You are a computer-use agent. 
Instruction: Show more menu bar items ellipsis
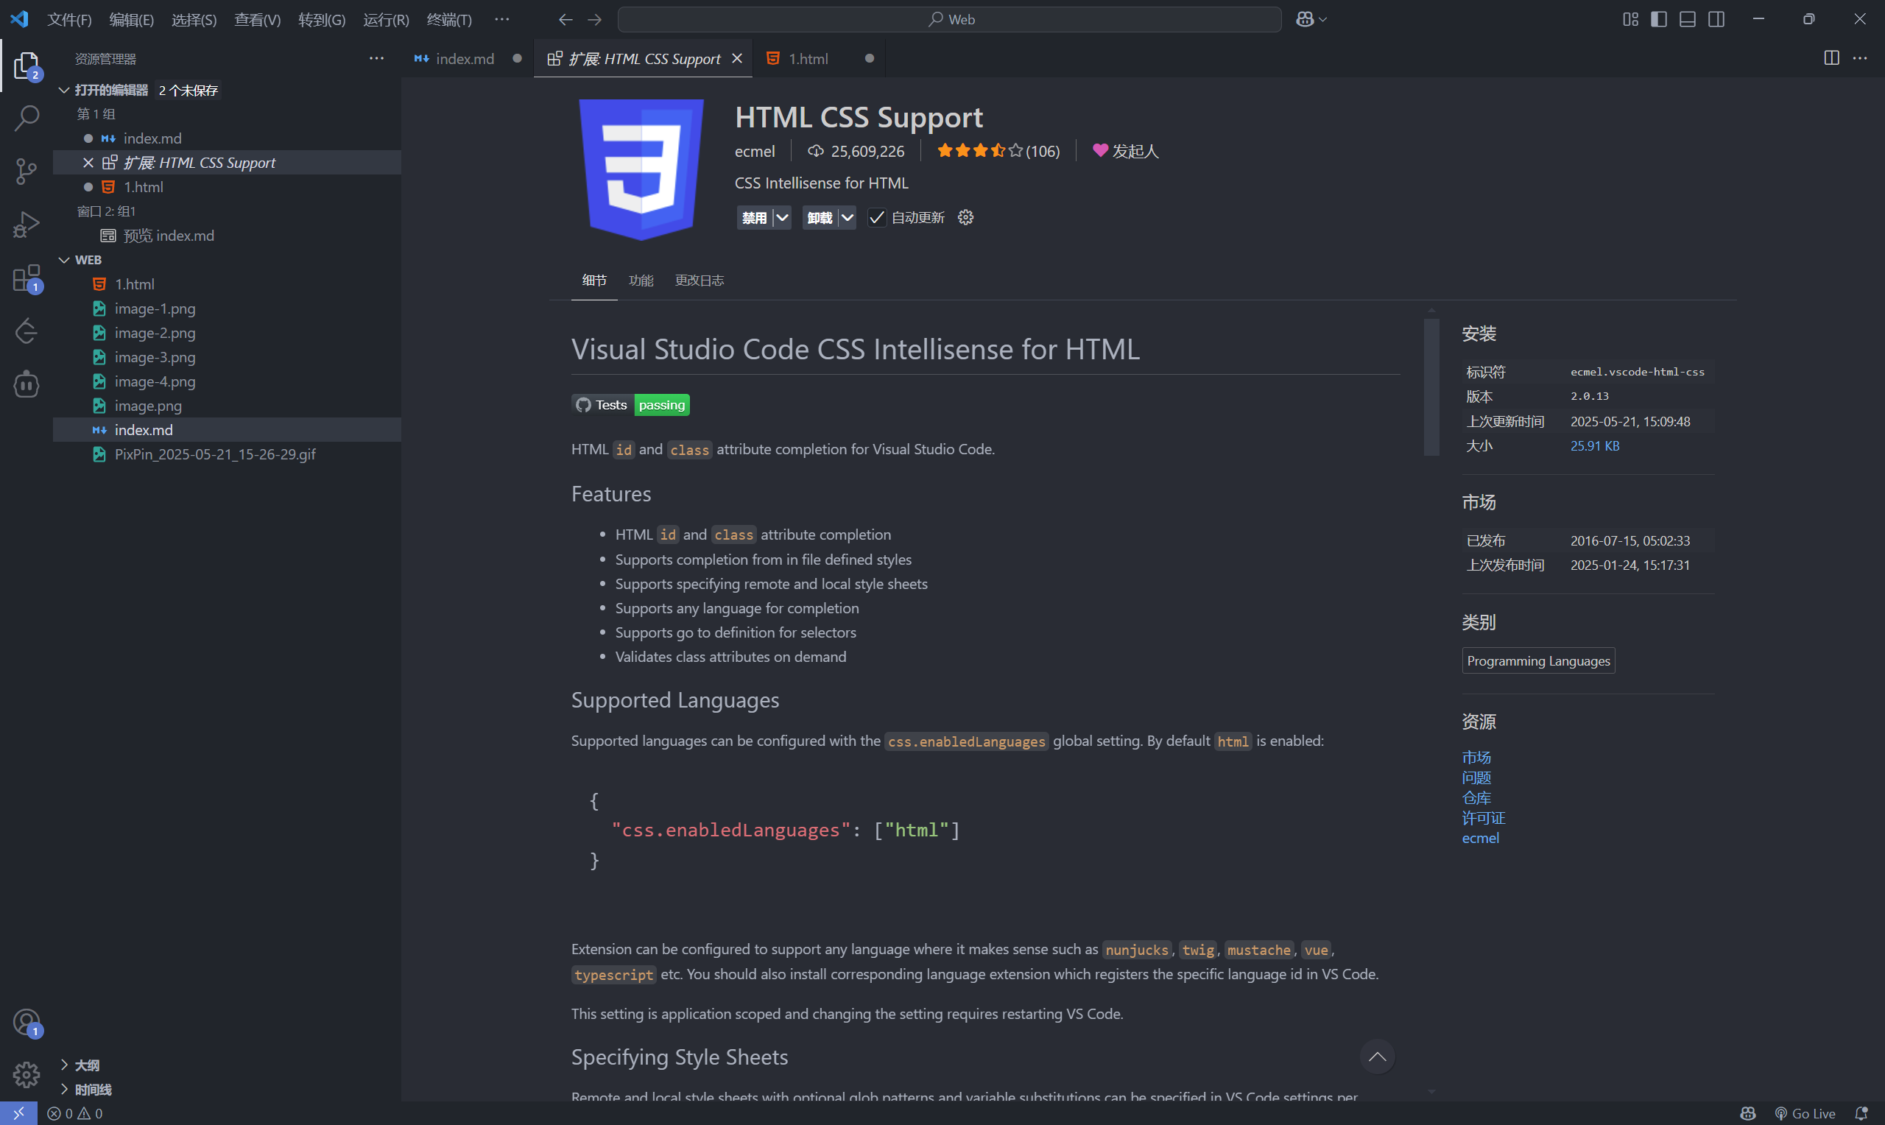click(501, 20)
